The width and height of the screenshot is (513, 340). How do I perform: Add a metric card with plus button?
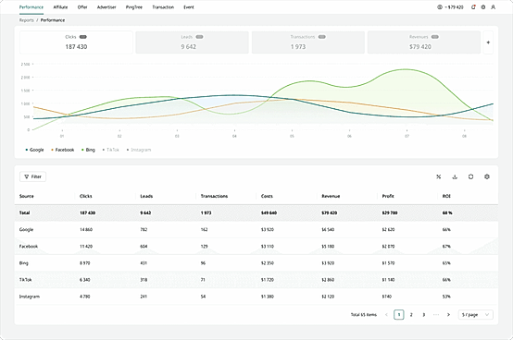tap(488, 42)
